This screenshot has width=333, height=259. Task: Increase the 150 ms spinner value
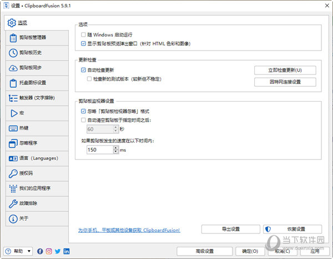pos(116,148)
